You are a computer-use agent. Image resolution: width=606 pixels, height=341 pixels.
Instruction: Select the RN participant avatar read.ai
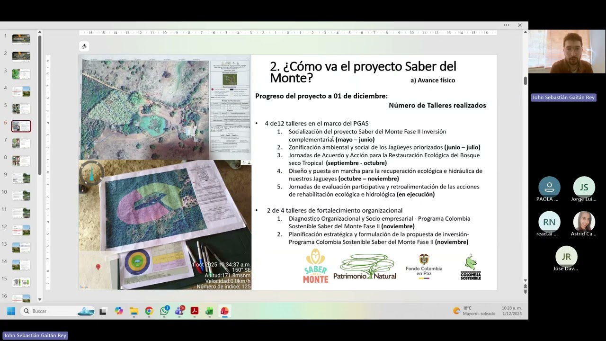(x=549, y=222)
